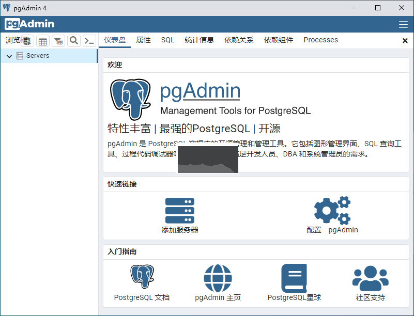
Task: Click the PostgreSQL星球 text link
Action: [x=294, y=297]
